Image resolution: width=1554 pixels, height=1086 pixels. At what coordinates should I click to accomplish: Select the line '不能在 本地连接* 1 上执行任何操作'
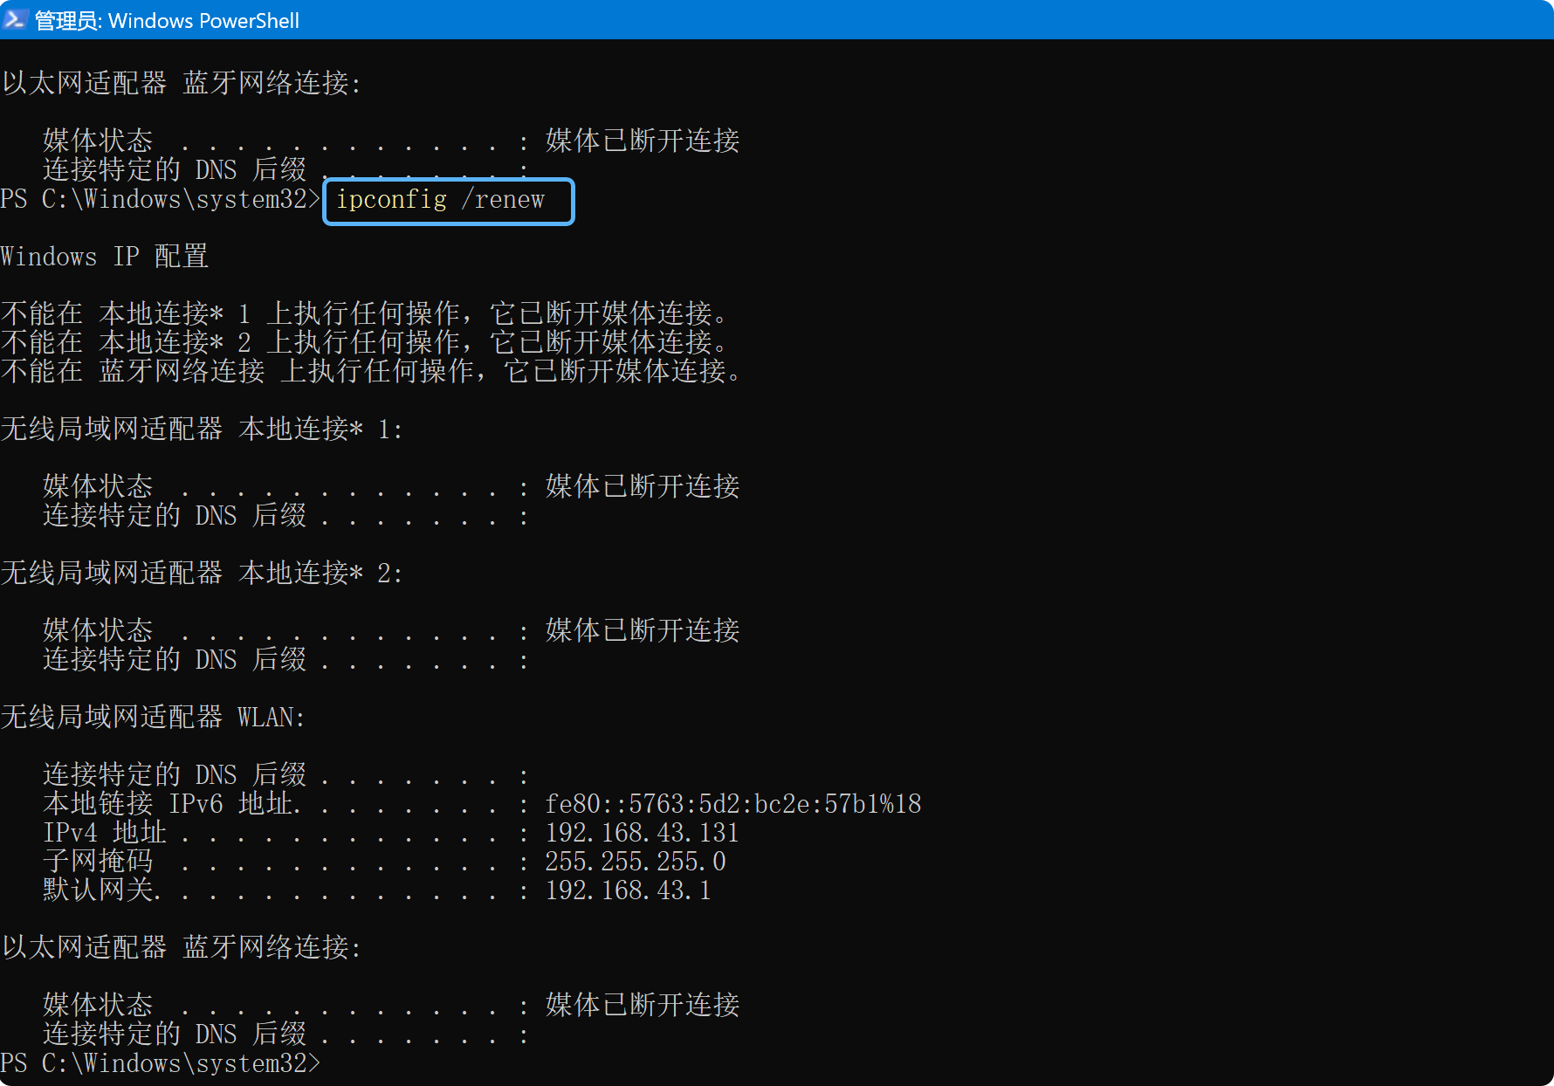[x=367, y=313]
